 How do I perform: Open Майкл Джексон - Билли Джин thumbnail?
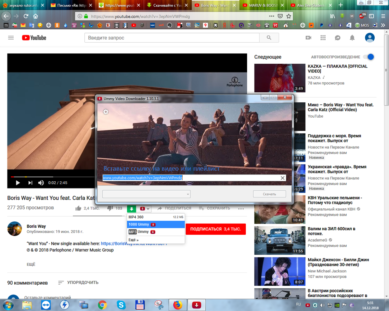coord(280,272)
